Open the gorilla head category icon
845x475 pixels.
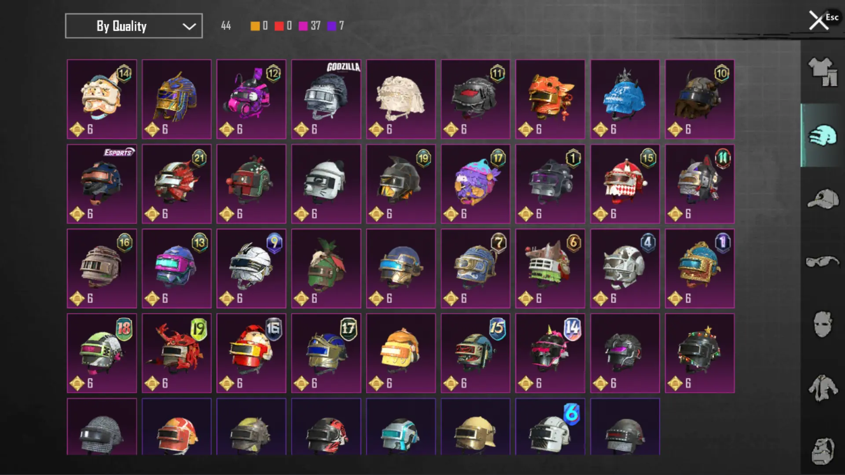click(822, 451)
